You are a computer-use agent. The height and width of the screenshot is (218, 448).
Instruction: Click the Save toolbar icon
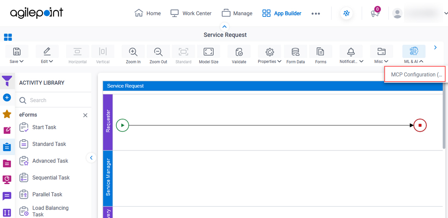(16, 52)
